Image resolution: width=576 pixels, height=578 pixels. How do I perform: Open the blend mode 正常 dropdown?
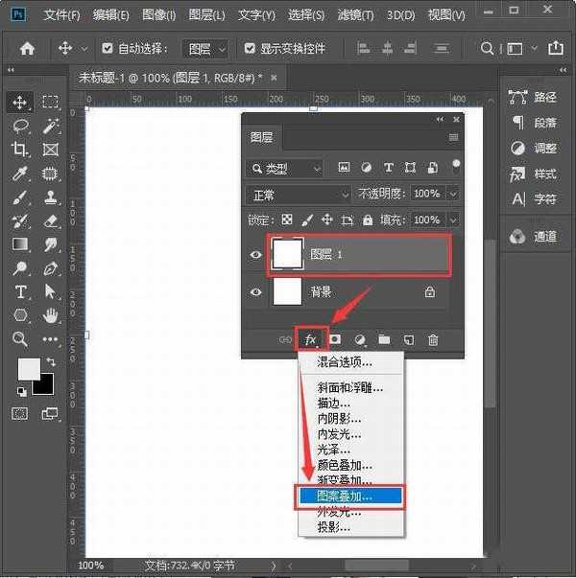click(300, 195)
